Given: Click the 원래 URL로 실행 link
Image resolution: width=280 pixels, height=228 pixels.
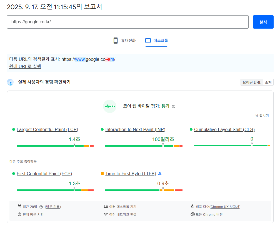Looking at the screenshot, I should tap(25, 66).
